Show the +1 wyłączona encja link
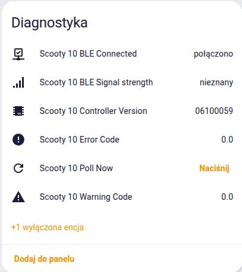 pos(48,227)
